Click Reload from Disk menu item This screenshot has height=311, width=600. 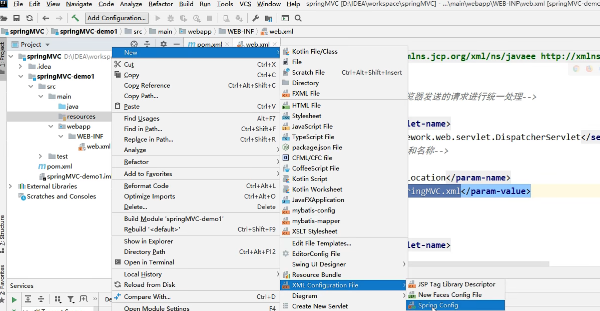(x=196, y=285)
